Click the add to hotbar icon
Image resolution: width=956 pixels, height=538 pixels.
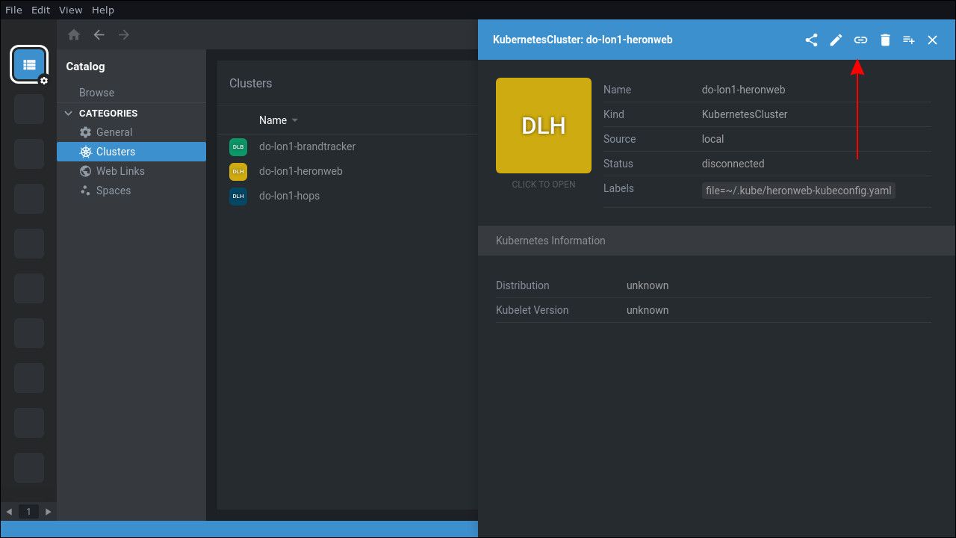909,40
